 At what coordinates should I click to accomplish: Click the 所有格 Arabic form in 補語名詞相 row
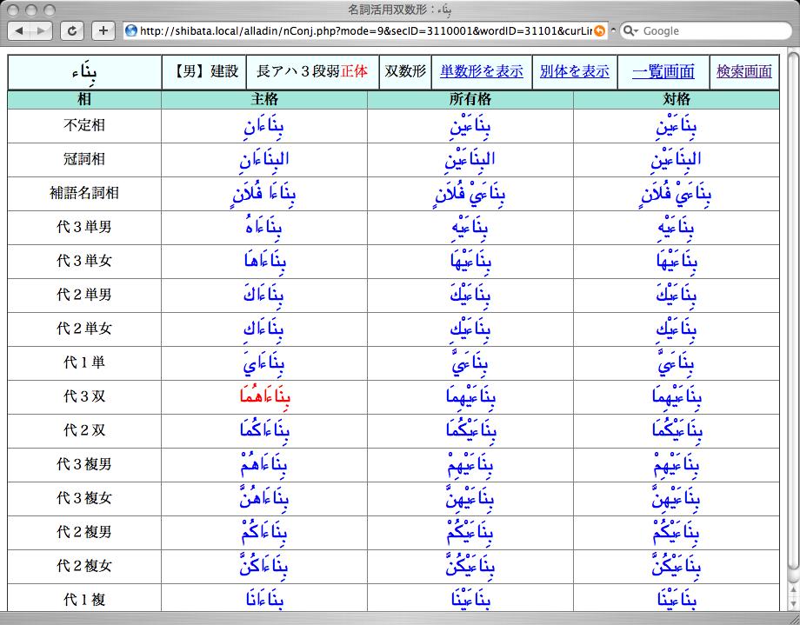(469, 195)
